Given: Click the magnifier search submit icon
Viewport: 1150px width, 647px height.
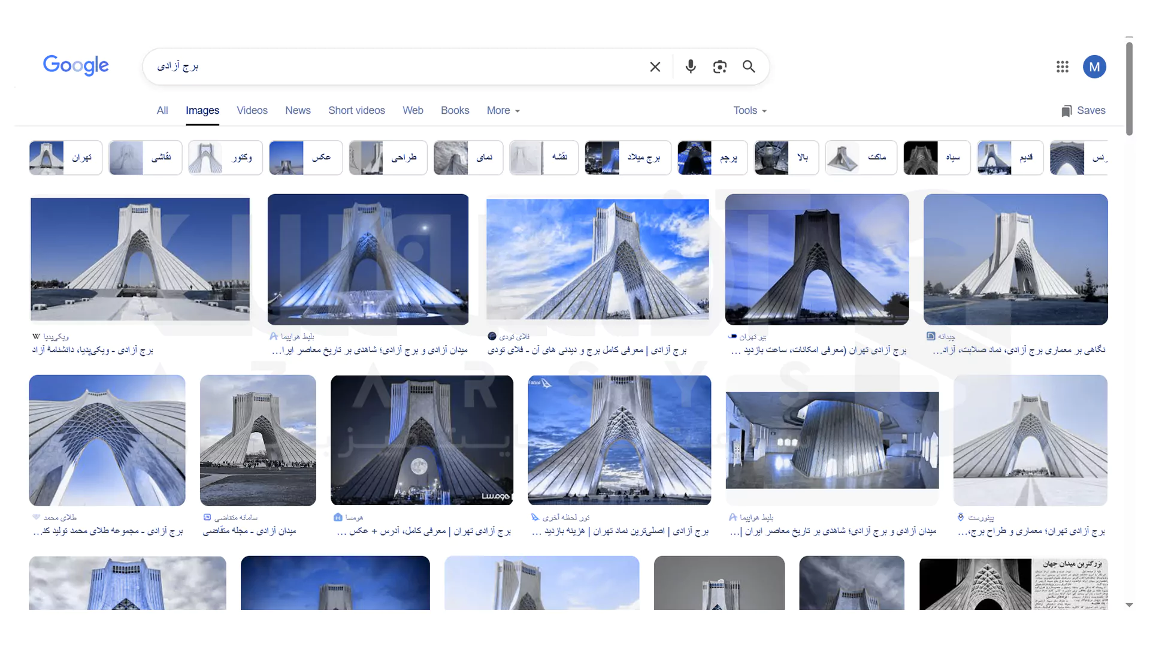Looking at the screenshot, I should pos(749,66).
